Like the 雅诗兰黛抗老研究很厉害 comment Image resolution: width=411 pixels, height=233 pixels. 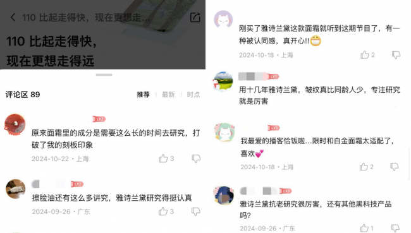[364, 228]
